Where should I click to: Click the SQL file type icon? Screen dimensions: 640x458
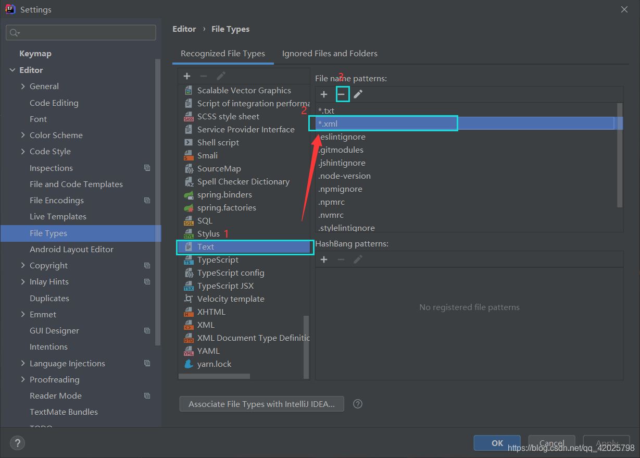[x=189, y=221]
